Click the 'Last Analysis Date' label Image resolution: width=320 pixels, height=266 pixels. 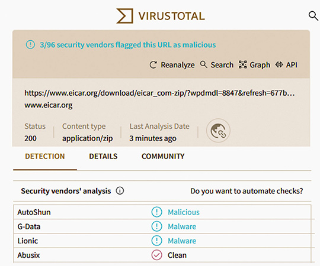(x=159, y=126)
